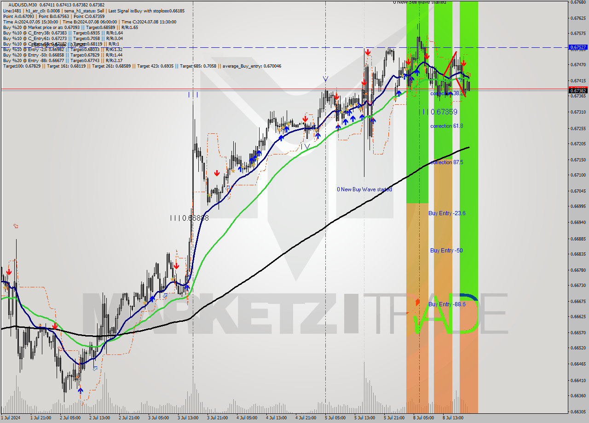Select the '0 New Buy Wave started' label
Image resolution: width=589 pixels, height=423 pixels.
[364, 189]
